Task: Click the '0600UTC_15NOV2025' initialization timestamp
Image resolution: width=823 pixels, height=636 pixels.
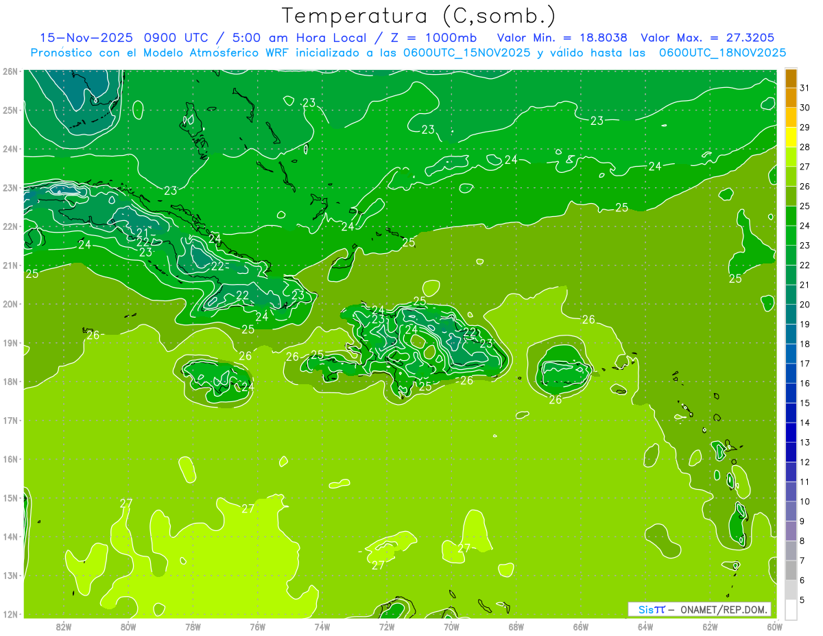Action: coord(466,53)
